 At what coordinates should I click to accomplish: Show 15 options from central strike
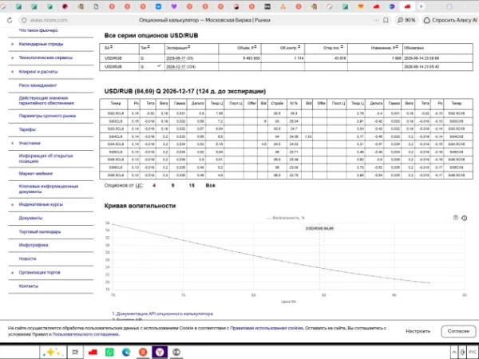192,185
